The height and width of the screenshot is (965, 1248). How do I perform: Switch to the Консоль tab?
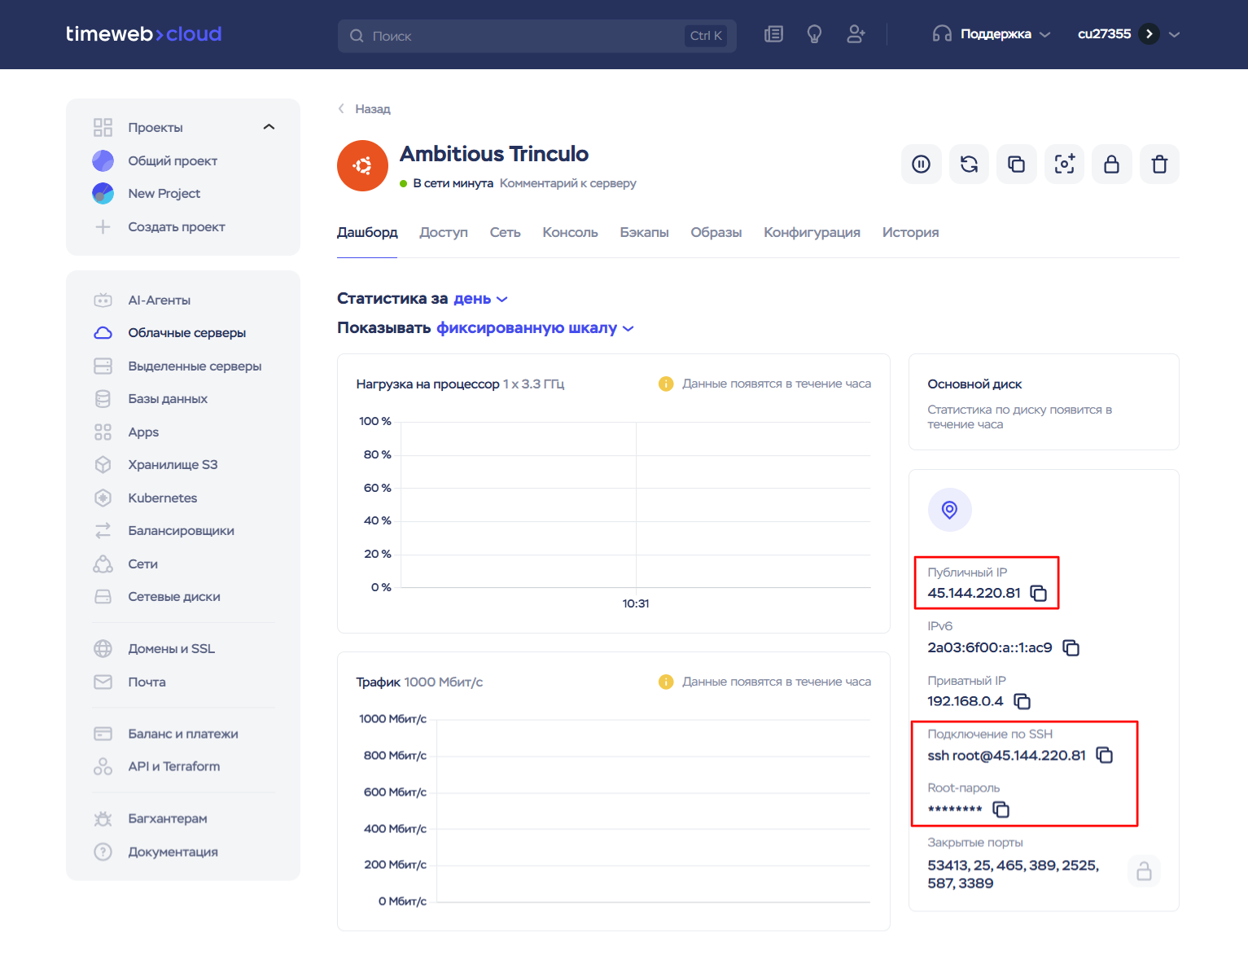[570, 233]
